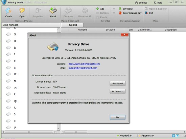Click the Dismount toolbar icon
The height and width of the screenshot is (139, 186).
point(68,12)
